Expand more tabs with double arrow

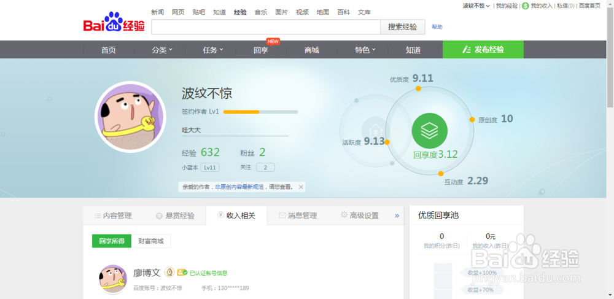(x=397, y=216)
